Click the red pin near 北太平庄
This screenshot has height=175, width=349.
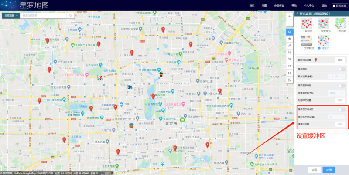[132, 53]
